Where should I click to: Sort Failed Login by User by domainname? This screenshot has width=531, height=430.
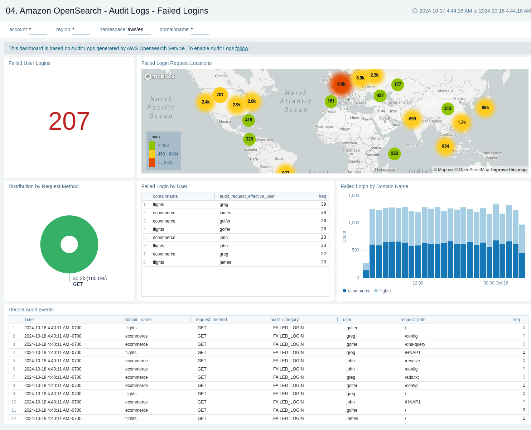point(165,196)
